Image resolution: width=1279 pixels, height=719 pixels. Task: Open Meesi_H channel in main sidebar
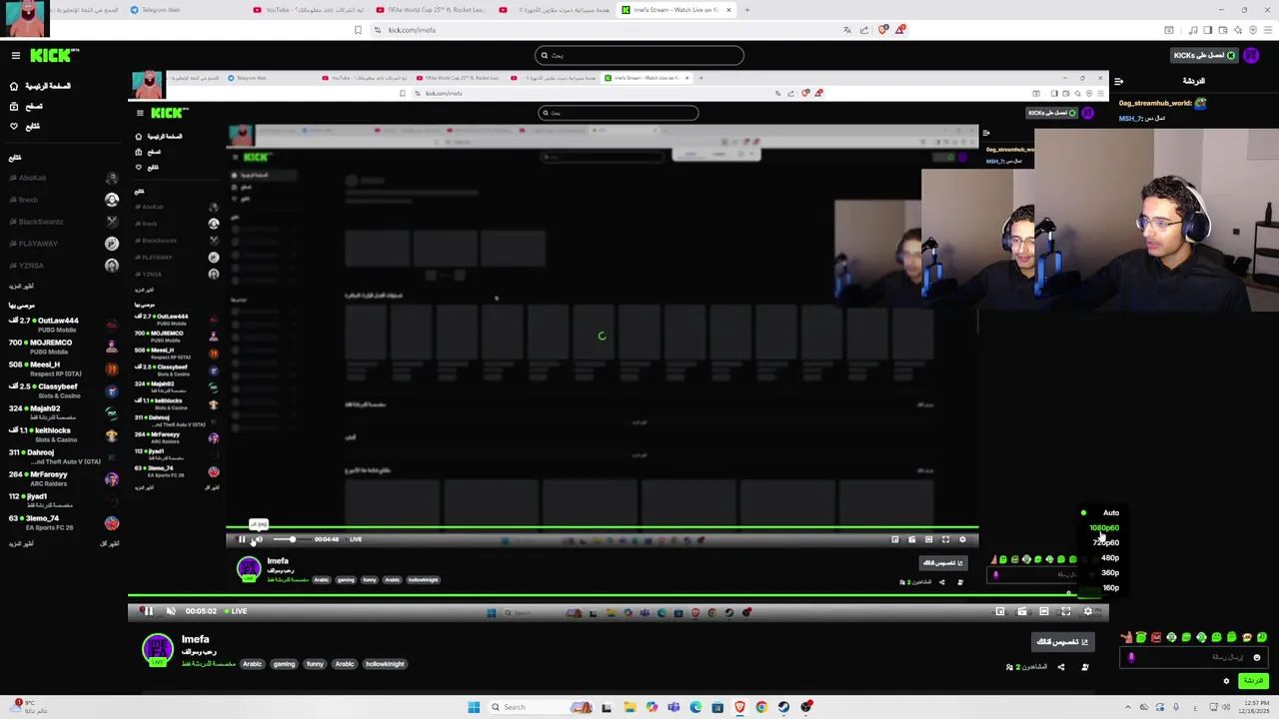(63, 368)
